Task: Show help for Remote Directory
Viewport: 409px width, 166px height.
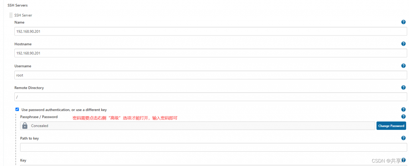Action: click(403, 87)
